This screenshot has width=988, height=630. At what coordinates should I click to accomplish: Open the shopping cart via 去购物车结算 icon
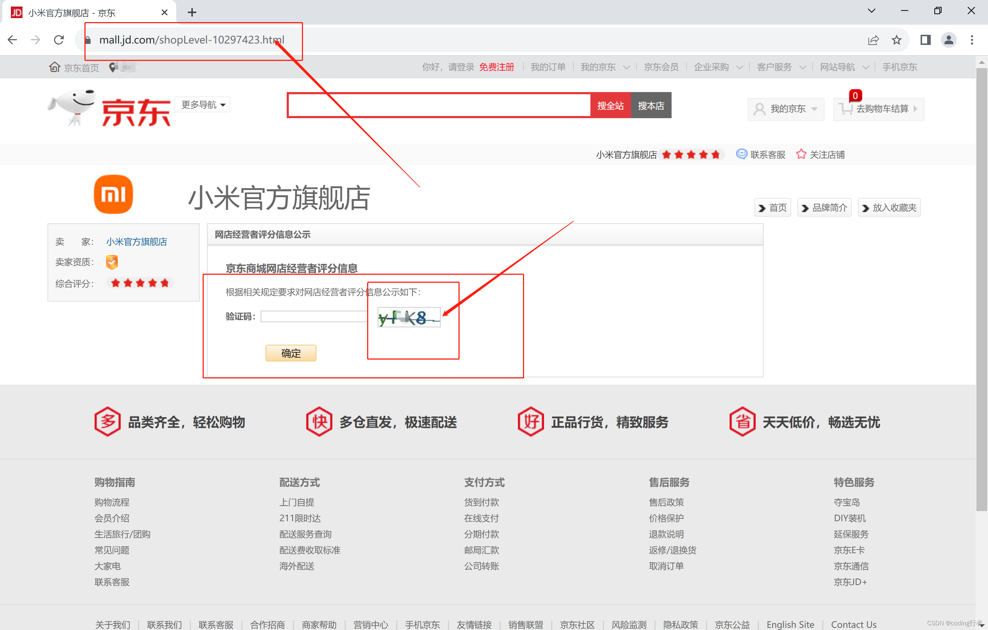(x=846, y=108)
